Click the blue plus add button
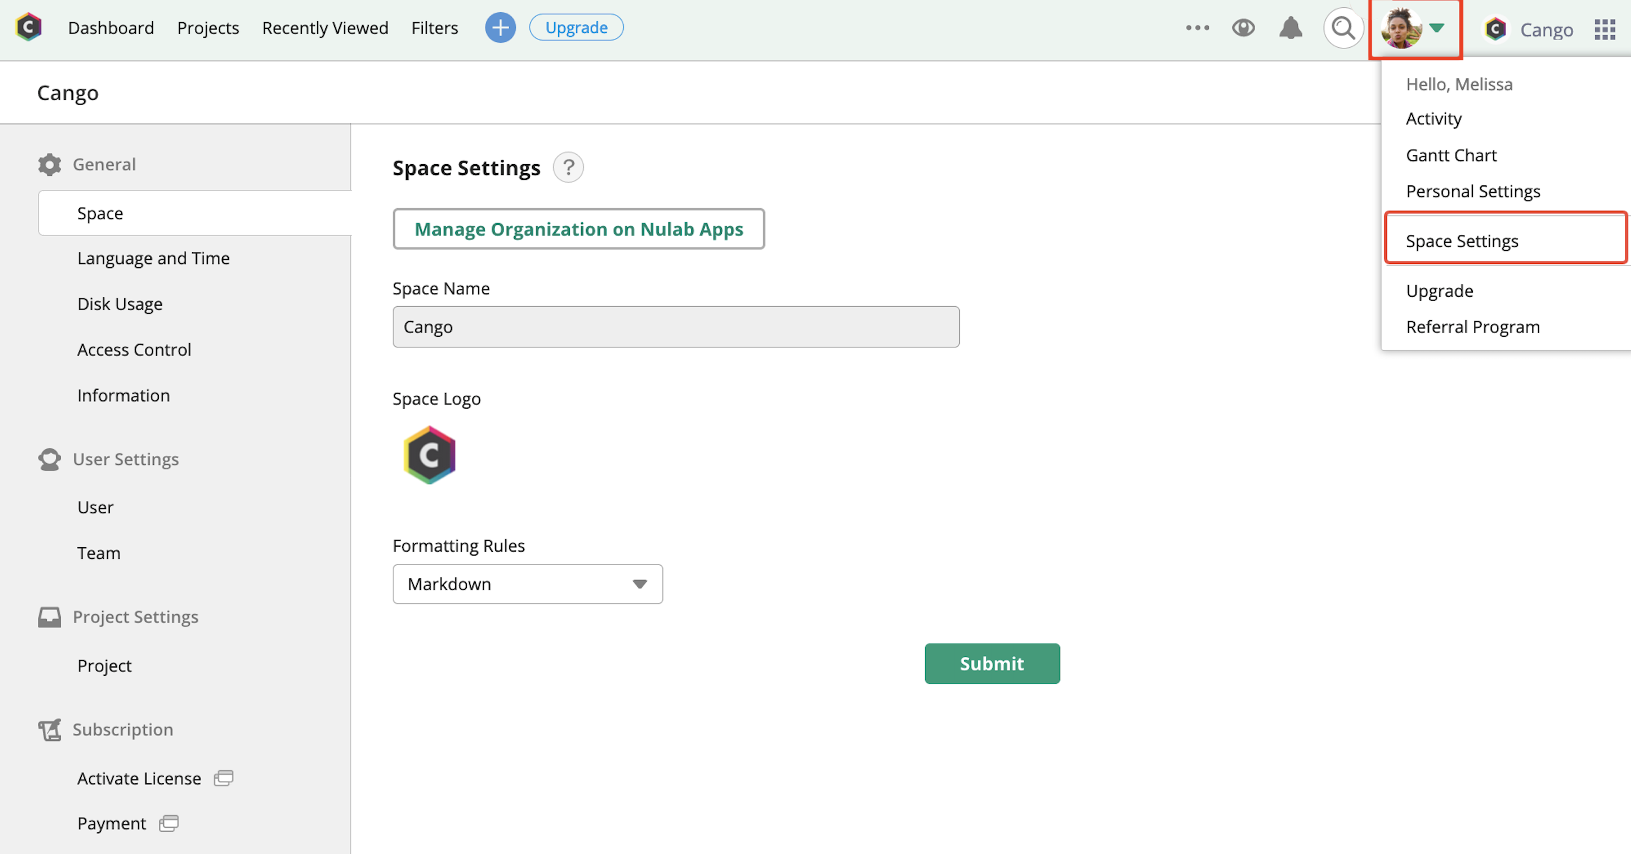 (x=500, y=28)
